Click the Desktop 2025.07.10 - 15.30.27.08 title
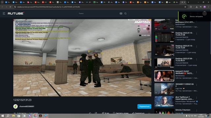Screen dimensions: 211x118 coord(184,34)
